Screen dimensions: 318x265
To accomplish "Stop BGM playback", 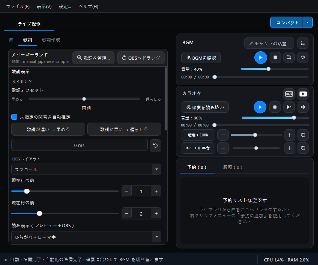I will click(275, 57).
